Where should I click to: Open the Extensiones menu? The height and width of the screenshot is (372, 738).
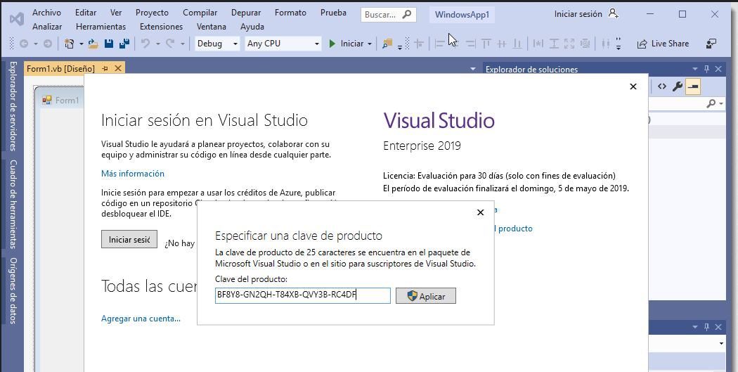tap(161, 27)
